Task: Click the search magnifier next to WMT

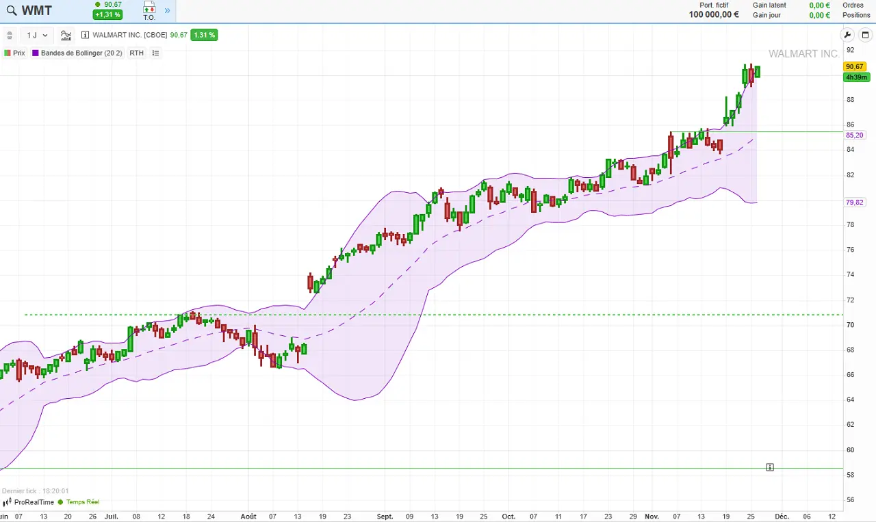Action: [11, 10]
